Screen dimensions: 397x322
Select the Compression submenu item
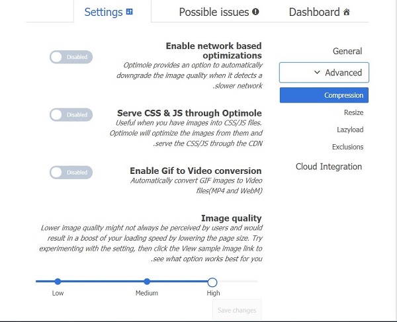324,95
